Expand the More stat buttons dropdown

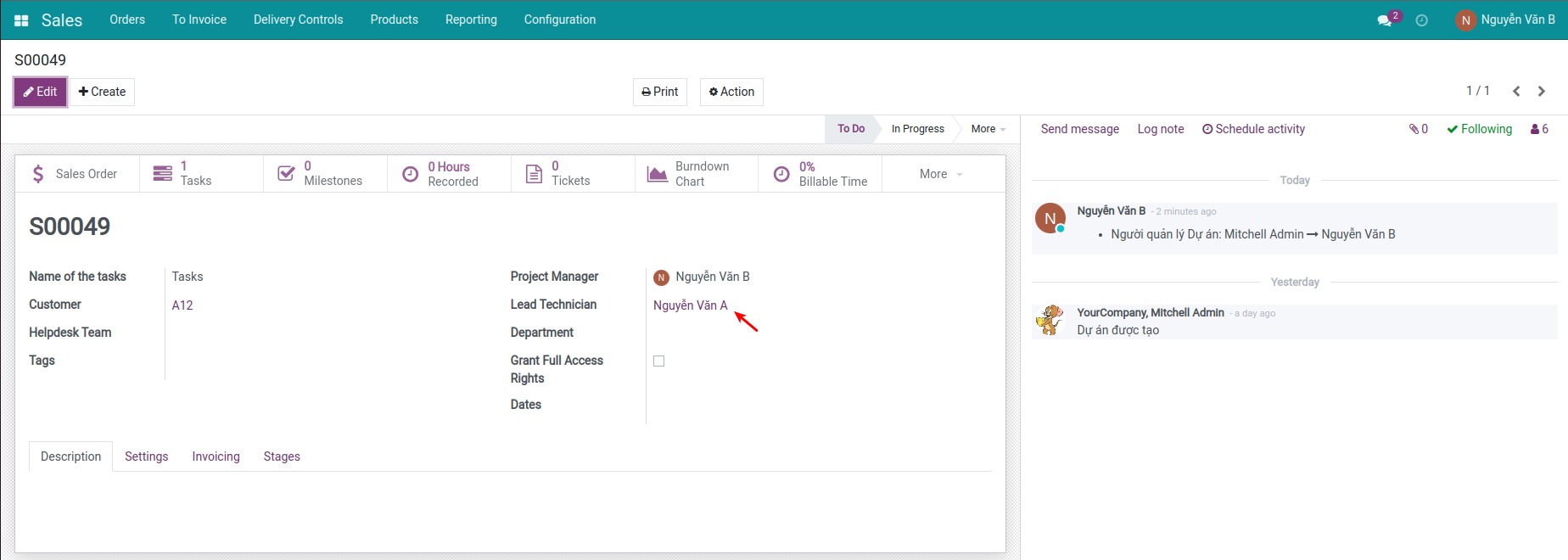[x=940, y=174]
